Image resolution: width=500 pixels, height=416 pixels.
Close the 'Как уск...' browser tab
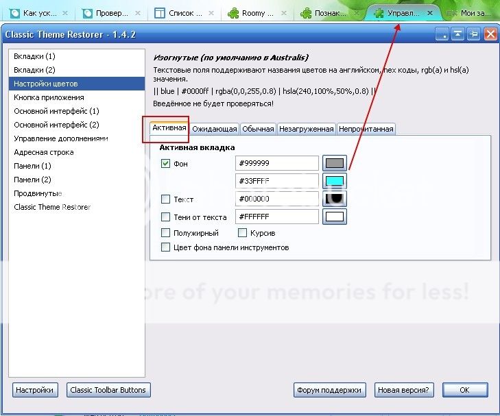65,13
